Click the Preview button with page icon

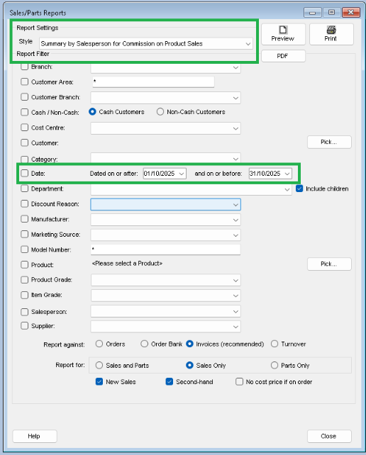pyautogui.click(x=283, y=34)
